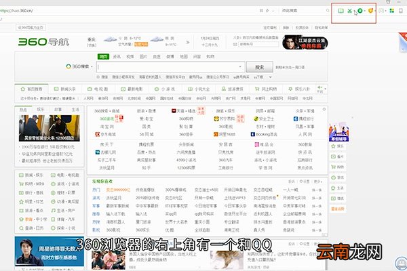
Task: Open the dropdown arrow beside the scissors icon
Action: pyautogui.click(x=354, y=11)
